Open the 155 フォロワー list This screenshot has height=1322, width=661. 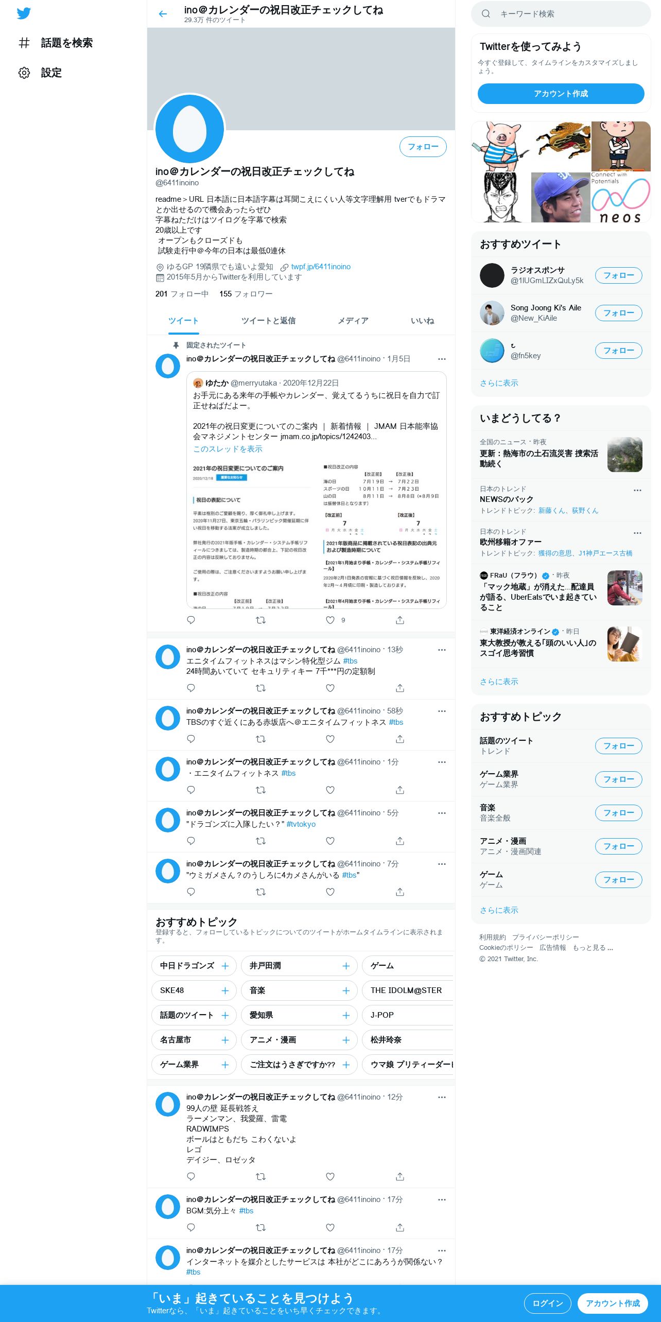point(246,294)
